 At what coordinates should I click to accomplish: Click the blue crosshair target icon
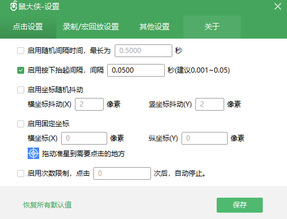pos(33,153)
